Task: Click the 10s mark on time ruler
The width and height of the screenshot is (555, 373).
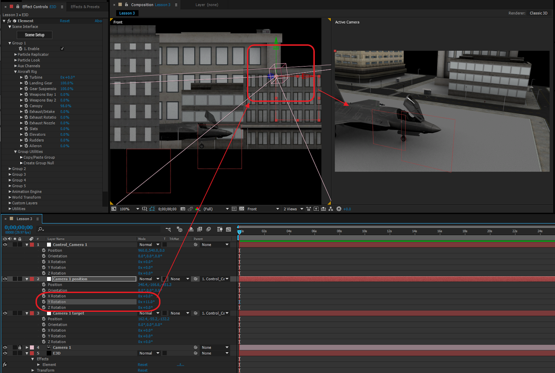Action: (365, 231)
